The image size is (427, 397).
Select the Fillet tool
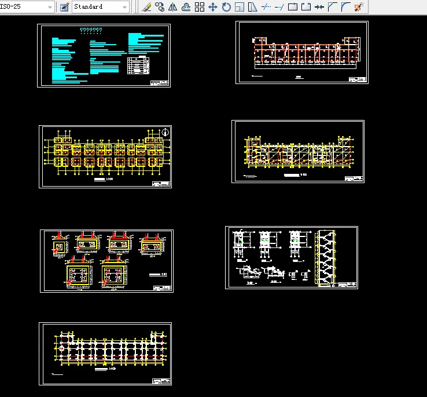click(345, 7)
